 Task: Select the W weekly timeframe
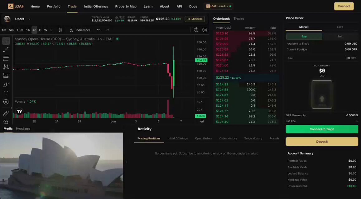tap(46, 30)
